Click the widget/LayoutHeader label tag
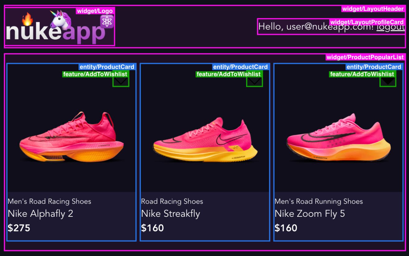Image resolution: width=409 pixels, height=256 pixels. pyautogui.click(x=373, y=9)
